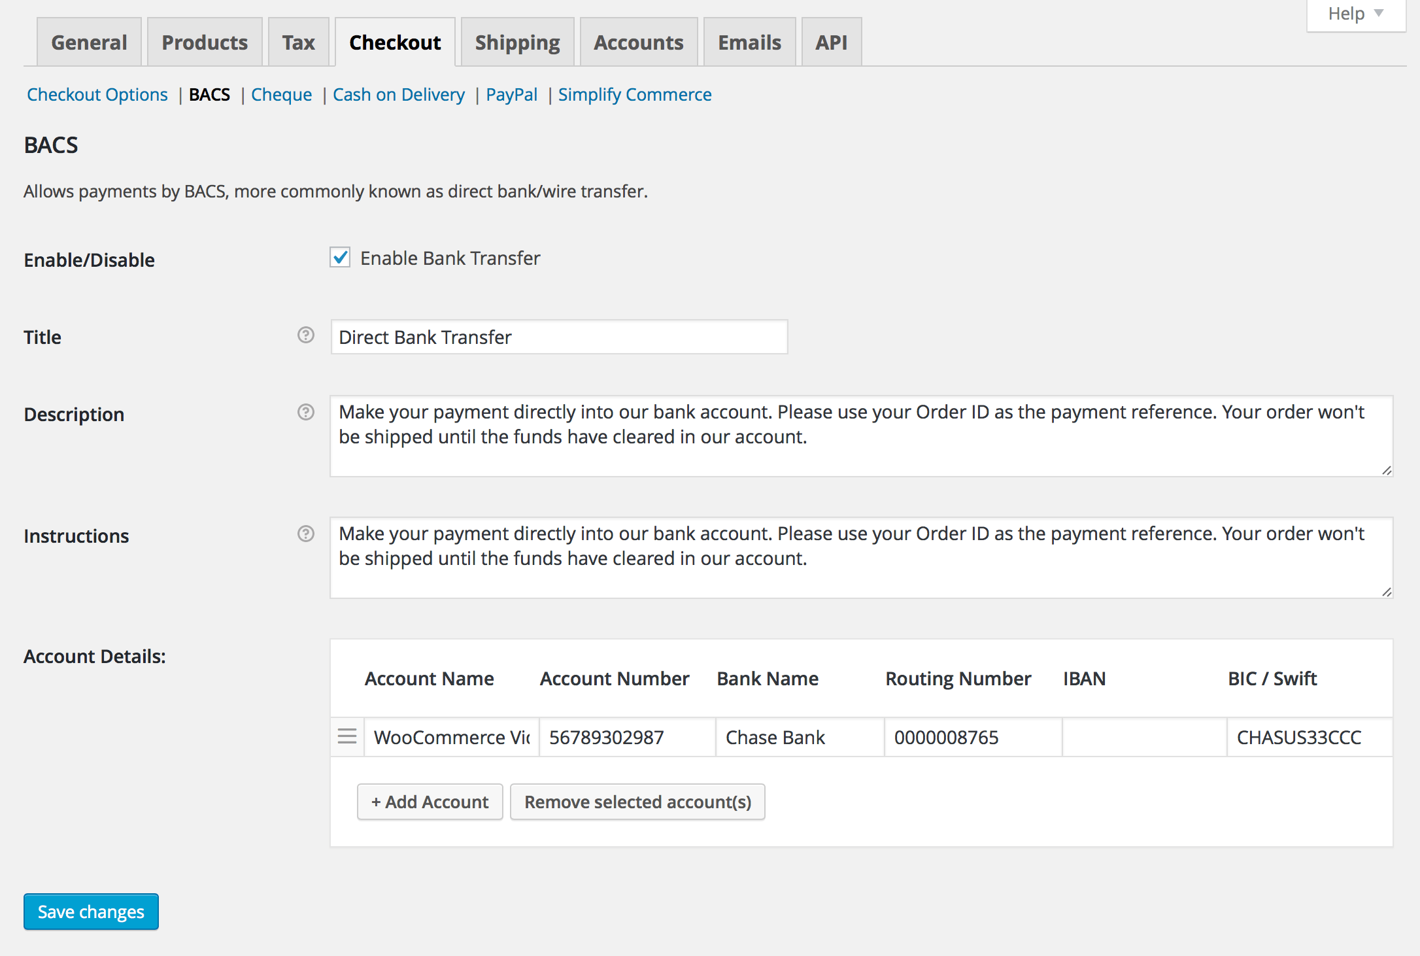Click the drag handle on the account row
This screenshot has height=956, width=1420.
[x=347, y=737]
